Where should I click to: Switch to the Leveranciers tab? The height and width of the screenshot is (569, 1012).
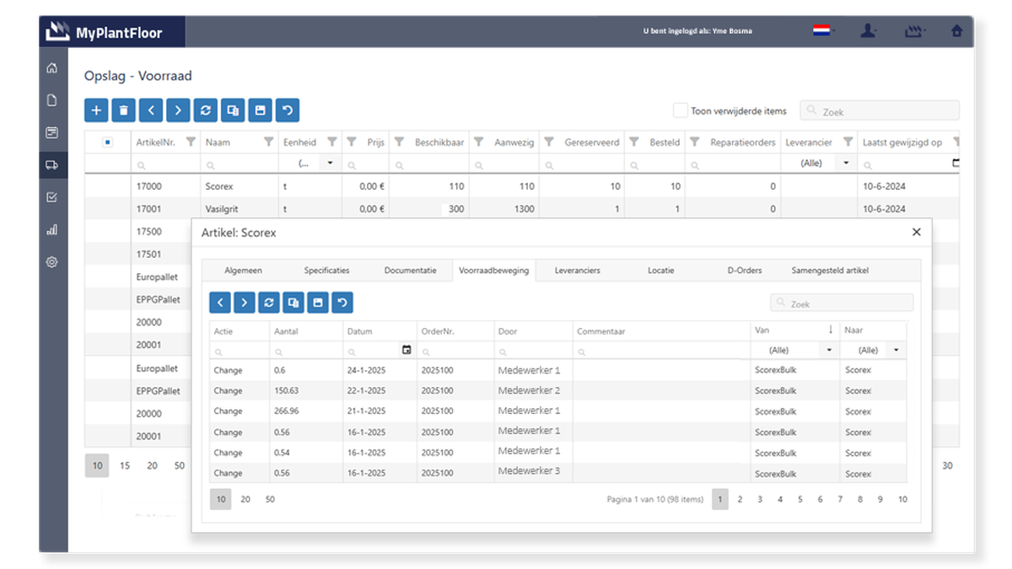578,271
